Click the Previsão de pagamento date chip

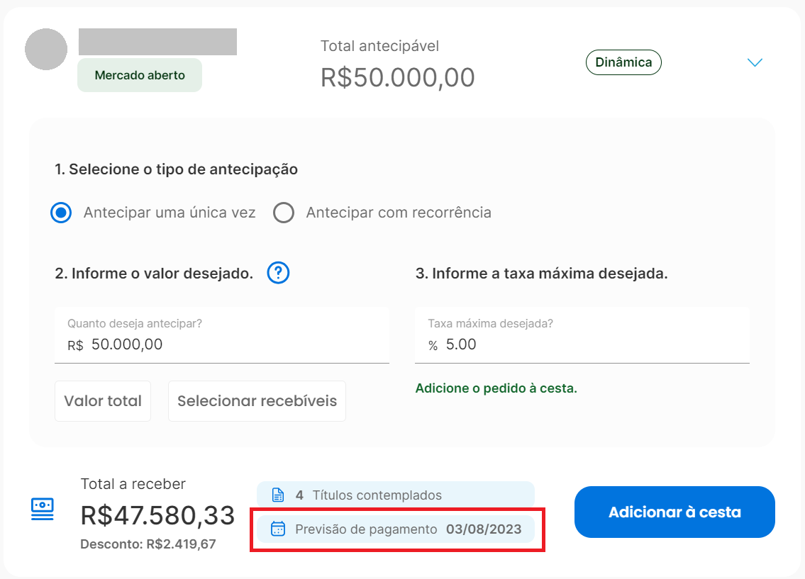coord(395,529)
